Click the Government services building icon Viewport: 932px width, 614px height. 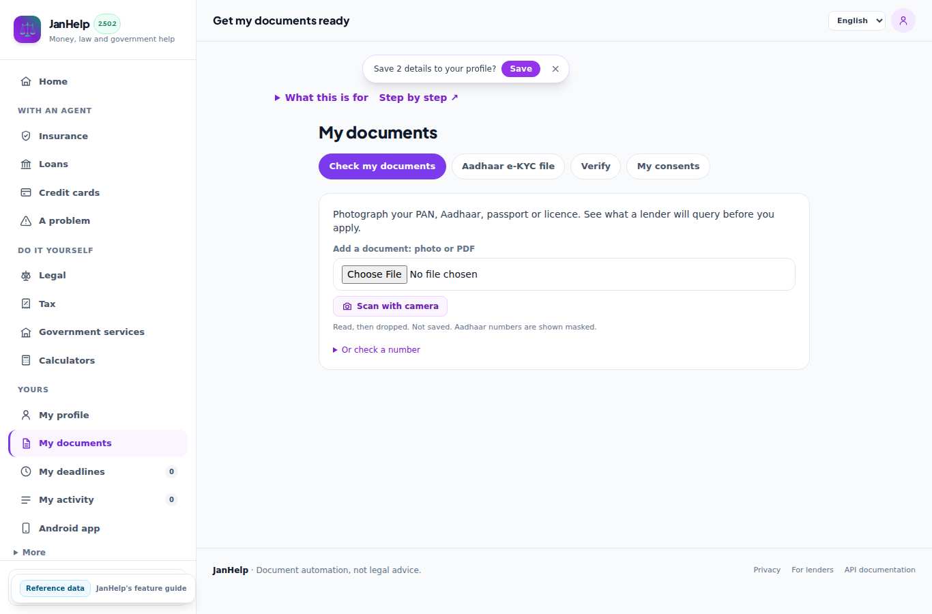26,332
